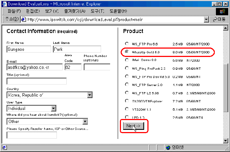This screenshot has width=230, height=152.
Task: Click the scroll down arrow
Action: coord(225,141)
